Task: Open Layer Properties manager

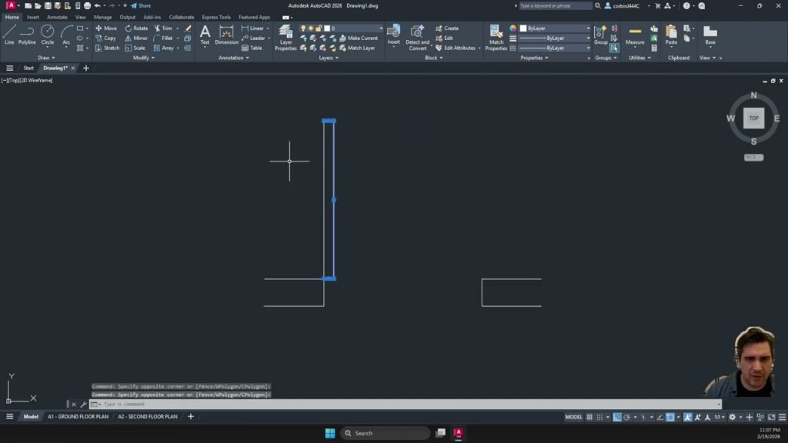Action: [x=285, y=35]
